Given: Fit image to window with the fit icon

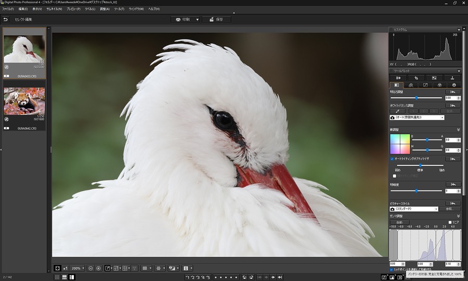Looking at the screenshot, I should tap(57, 269).
